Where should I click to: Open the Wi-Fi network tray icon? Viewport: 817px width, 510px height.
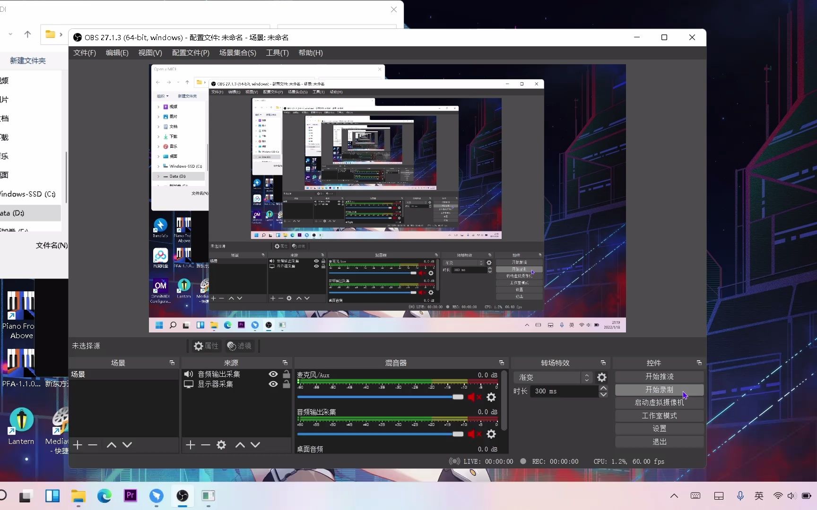(778, 496)
